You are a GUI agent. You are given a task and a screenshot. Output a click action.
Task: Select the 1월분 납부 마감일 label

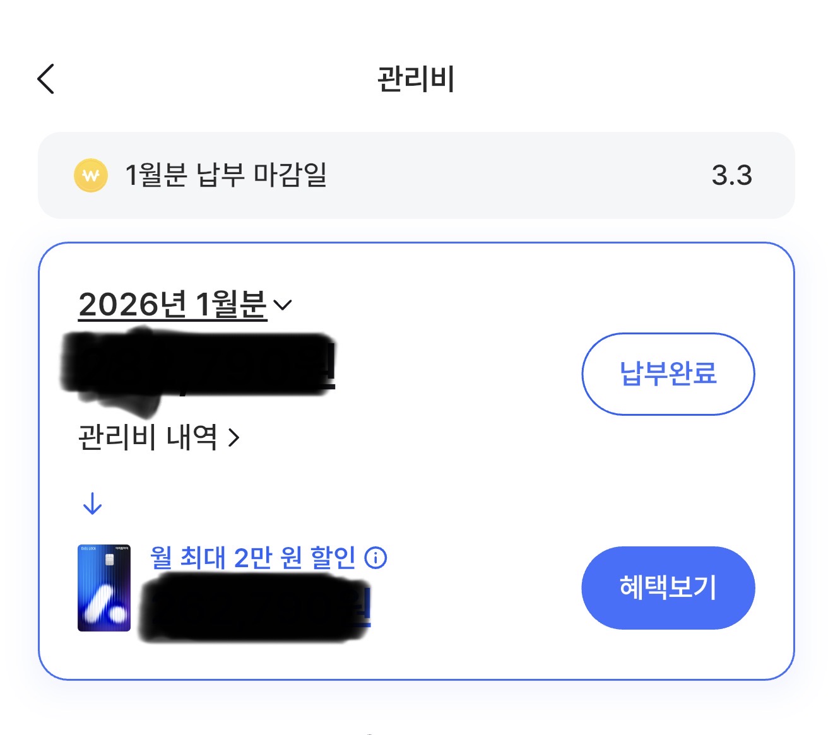pyautogui.click(x=225, y=175)
